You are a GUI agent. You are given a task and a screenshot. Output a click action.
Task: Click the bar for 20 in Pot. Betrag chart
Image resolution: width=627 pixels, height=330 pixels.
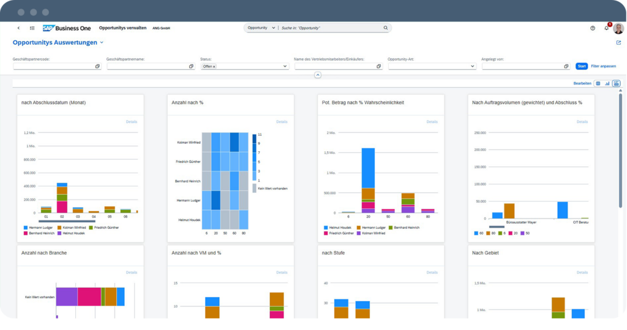(368, 181)
